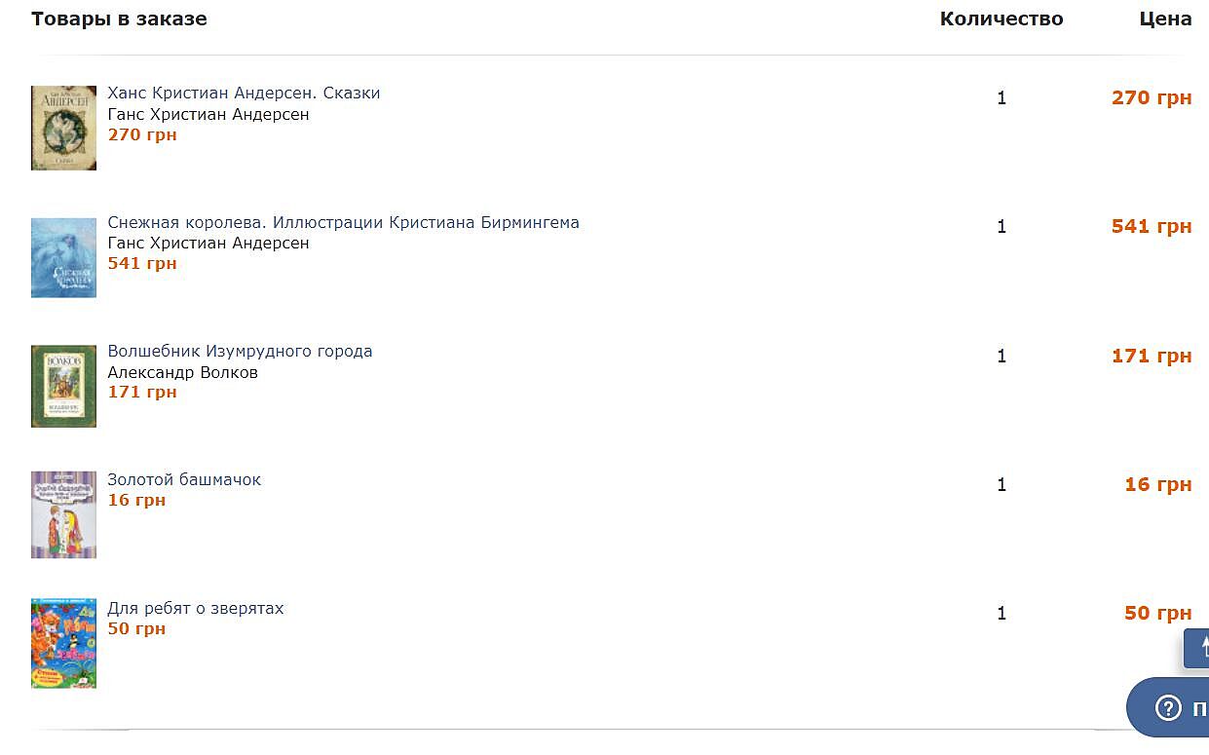
Task: Open the Золотой башмачок cover image
Action: pos(63,514)
